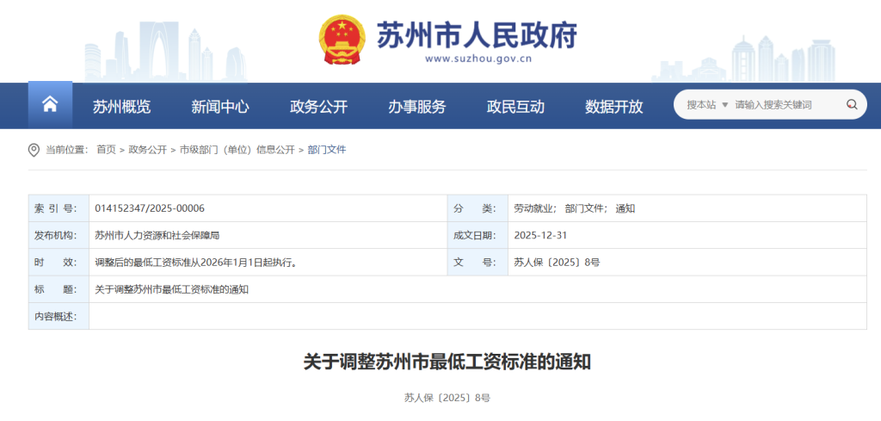Click the 时效 value about 2026年1月1日

point(196,263)
